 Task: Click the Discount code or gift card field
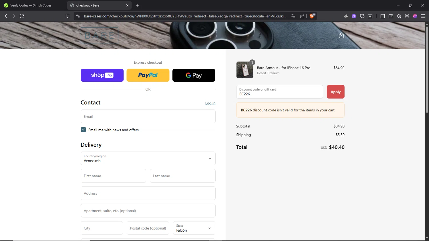click(279, 92)
